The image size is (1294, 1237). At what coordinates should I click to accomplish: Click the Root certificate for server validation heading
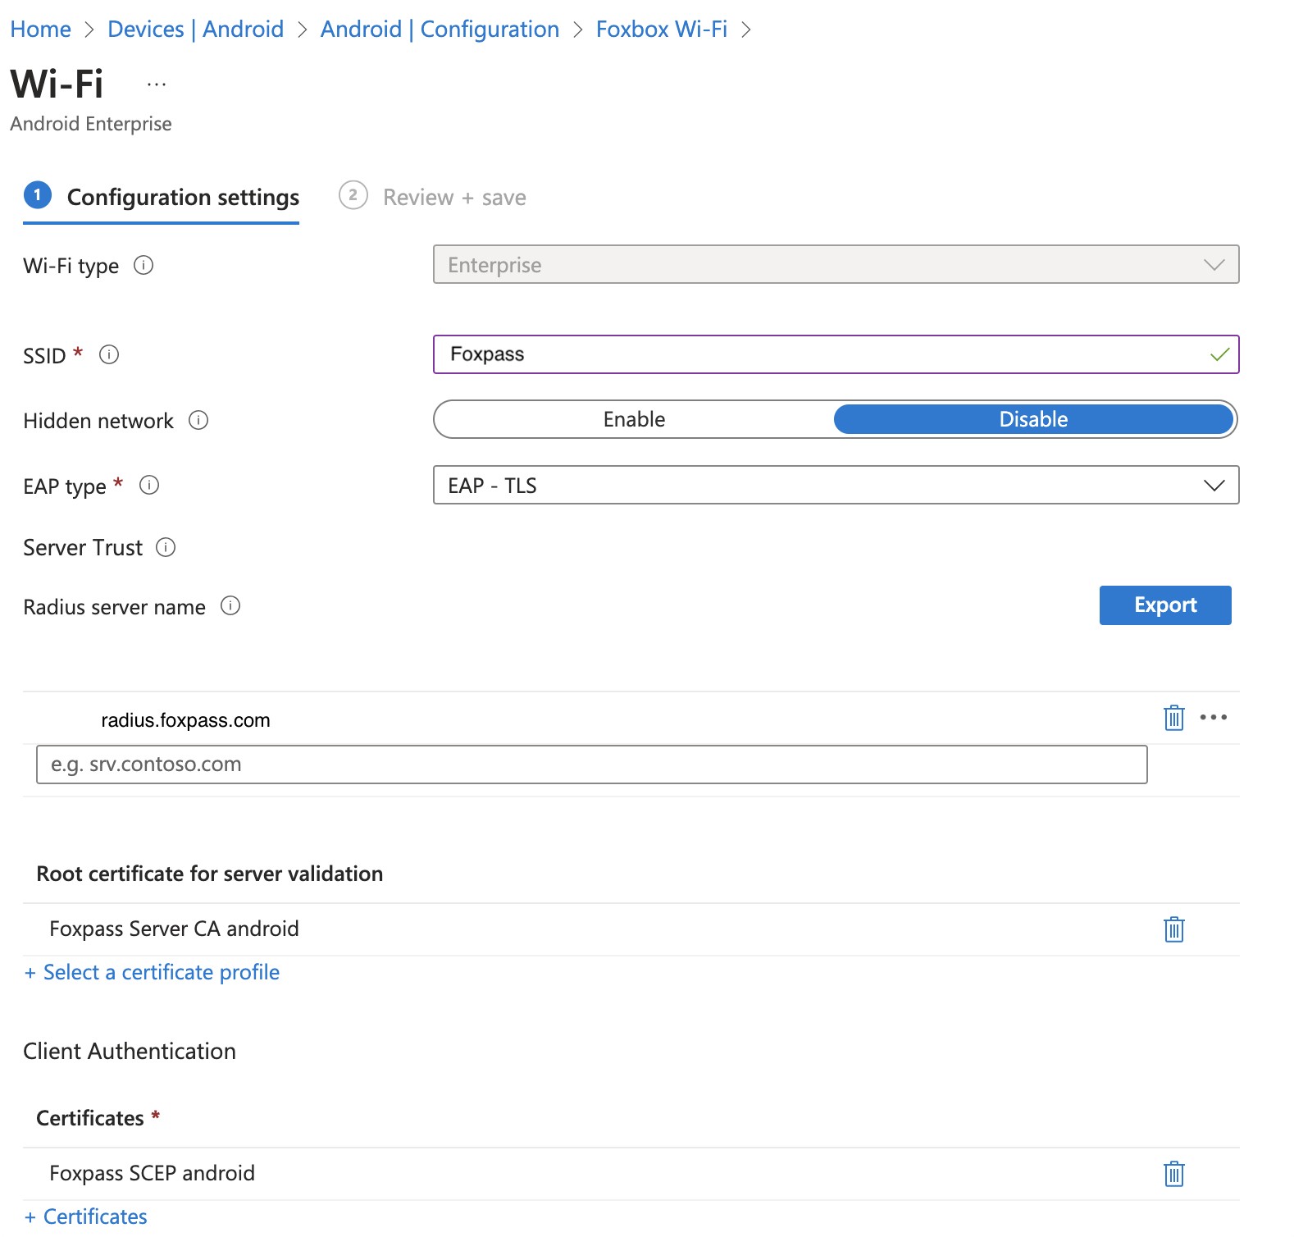pos(210,874)
